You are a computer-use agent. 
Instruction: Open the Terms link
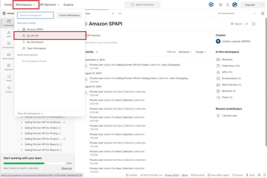point(185,175)
